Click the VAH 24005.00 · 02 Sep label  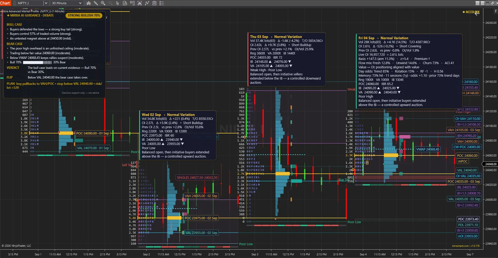201,196
